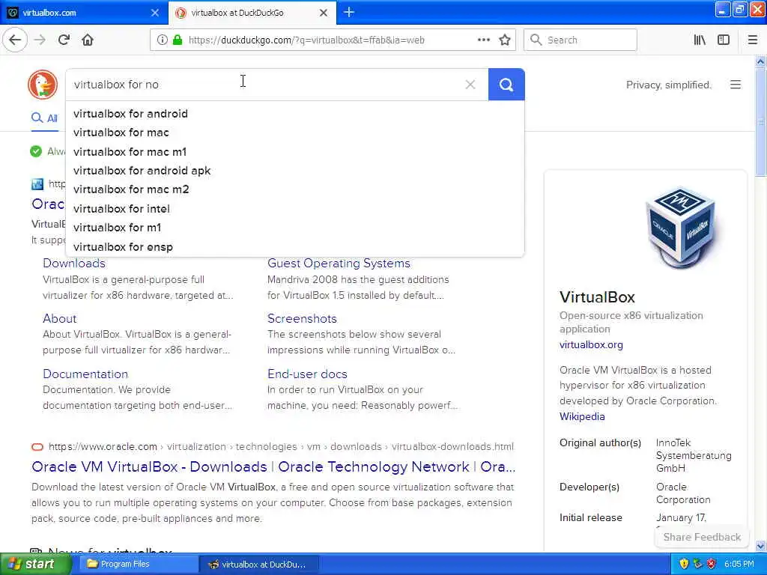Click the green padlock security icon

click(178, 40)
